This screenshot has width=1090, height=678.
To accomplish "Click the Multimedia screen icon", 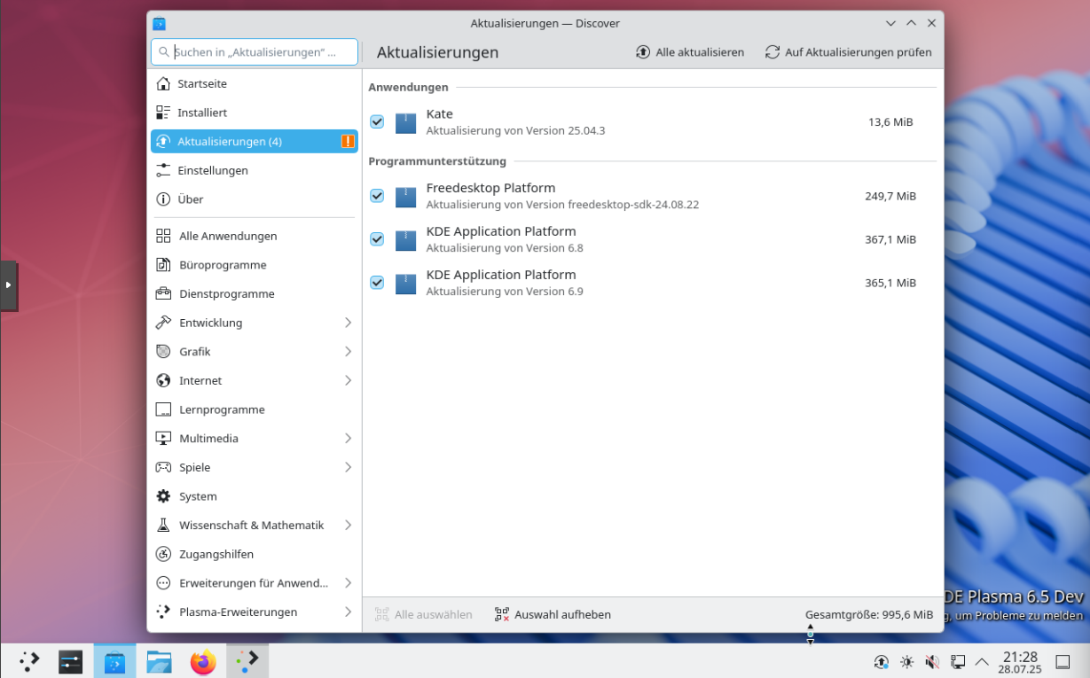I will point(163,438).
